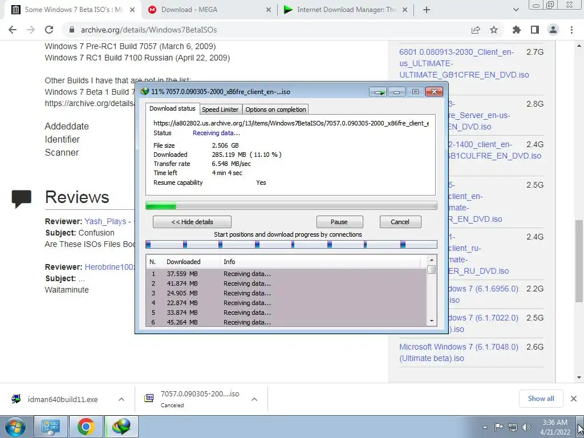Click the Downloaded column header
The height and width of the screenshot is (438, 584).
(x=191, y=262)
